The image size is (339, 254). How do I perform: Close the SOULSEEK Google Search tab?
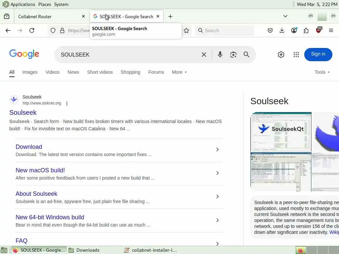(x=158, y=16)
